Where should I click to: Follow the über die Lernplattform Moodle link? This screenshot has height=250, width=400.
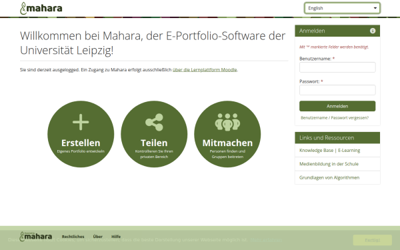[x=205, y=69]
